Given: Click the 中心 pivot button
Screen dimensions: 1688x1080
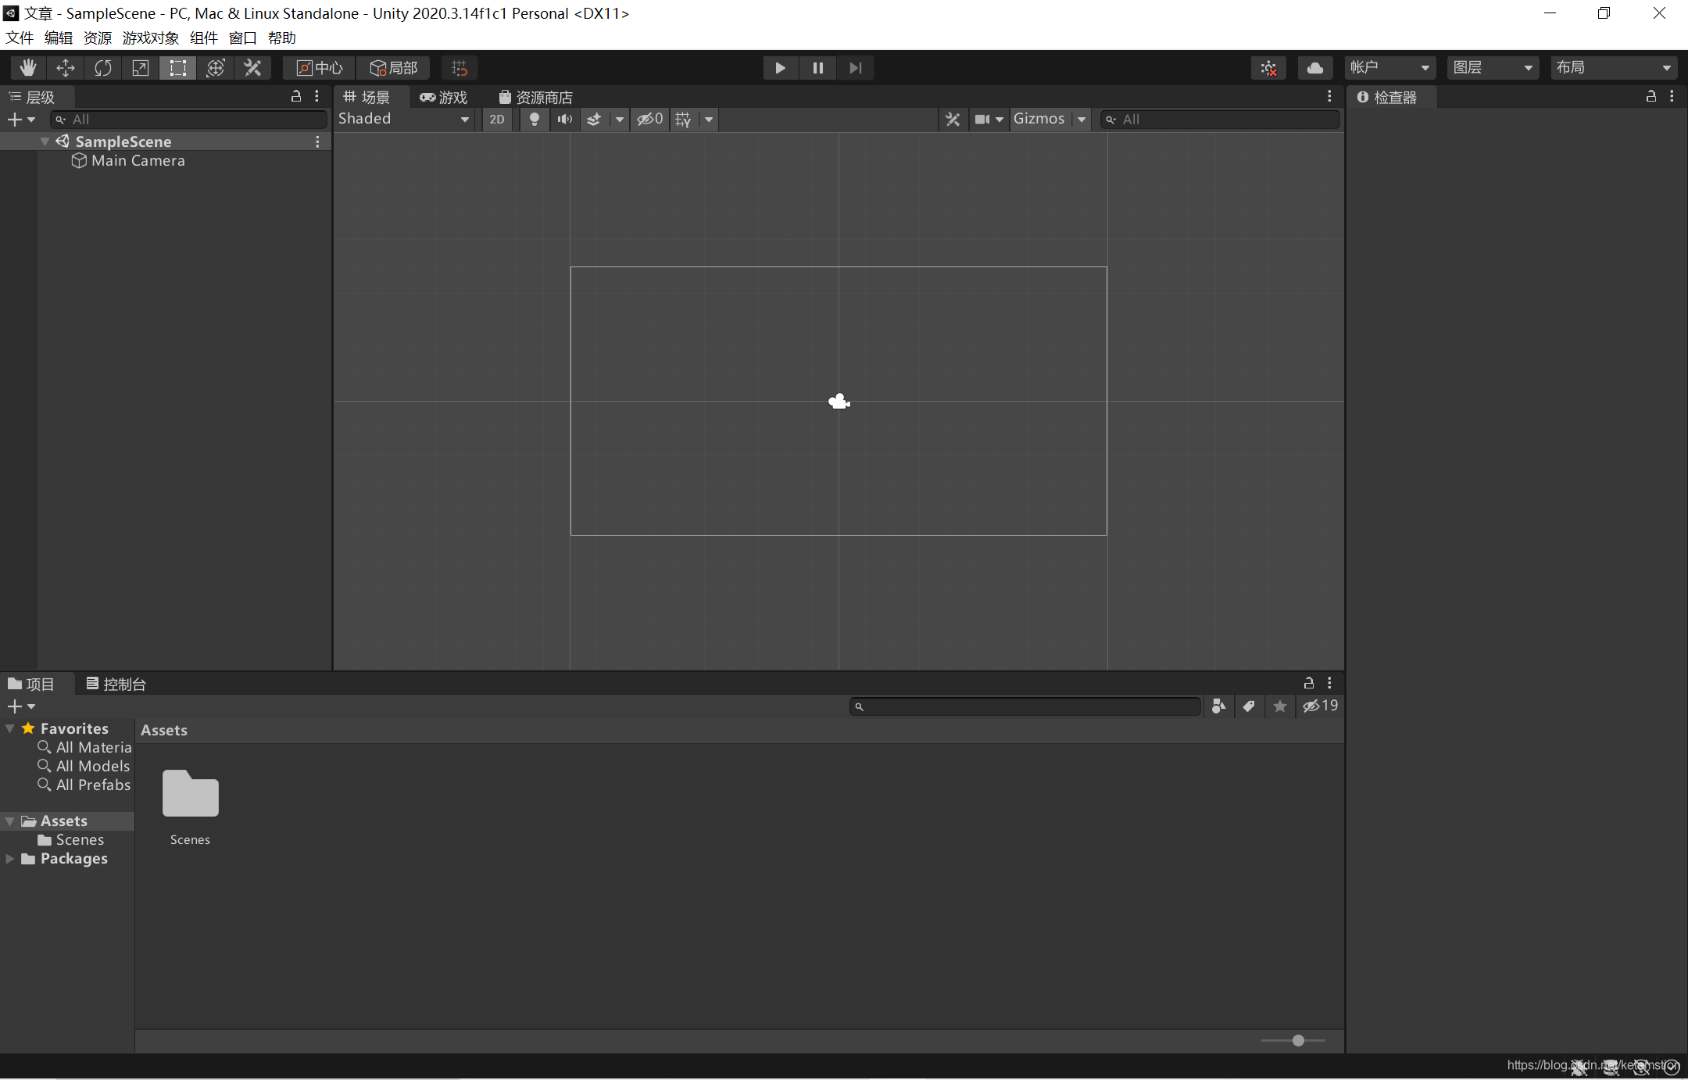Looking at the screenshot, I should (317, 68).
